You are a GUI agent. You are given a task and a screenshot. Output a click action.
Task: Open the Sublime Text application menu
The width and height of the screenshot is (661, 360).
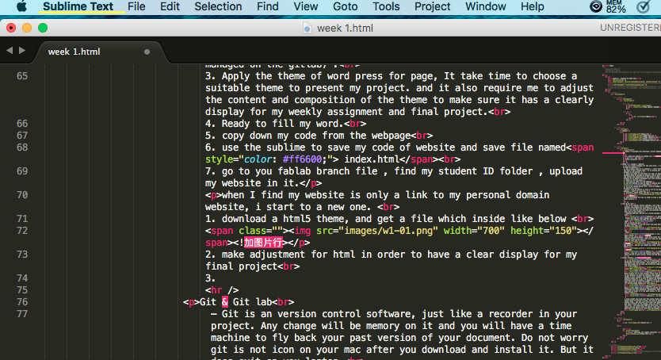pos(78,7)
